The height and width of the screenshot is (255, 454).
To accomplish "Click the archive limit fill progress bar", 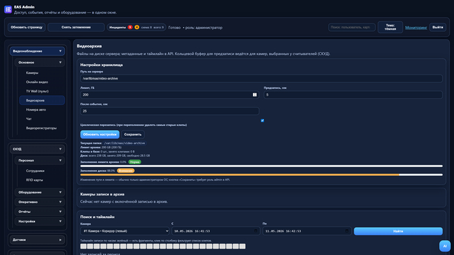I will coord(261,166).
